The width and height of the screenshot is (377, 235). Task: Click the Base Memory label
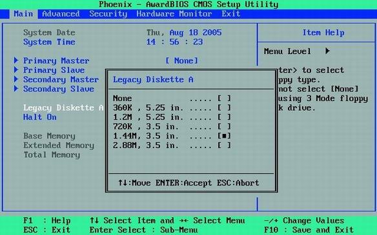[x=49, y=136]
